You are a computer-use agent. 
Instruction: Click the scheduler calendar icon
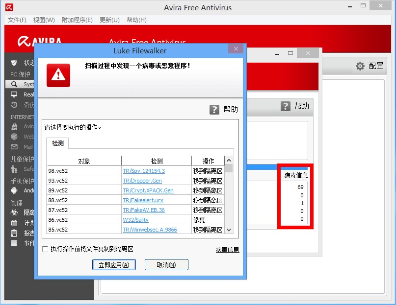click(x=14, y=223)
